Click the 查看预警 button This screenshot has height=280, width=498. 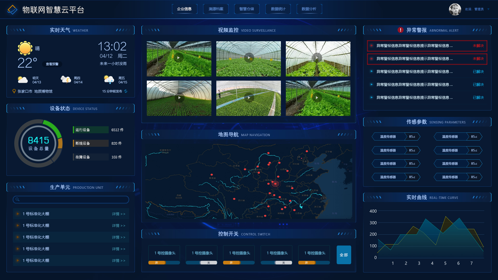pos(52,64)
